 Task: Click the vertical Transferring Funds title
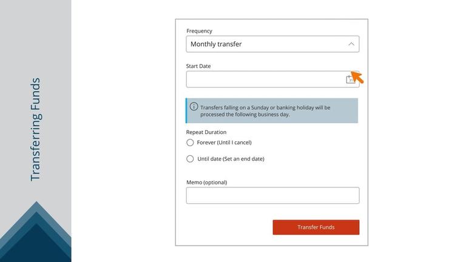(35, 130)
